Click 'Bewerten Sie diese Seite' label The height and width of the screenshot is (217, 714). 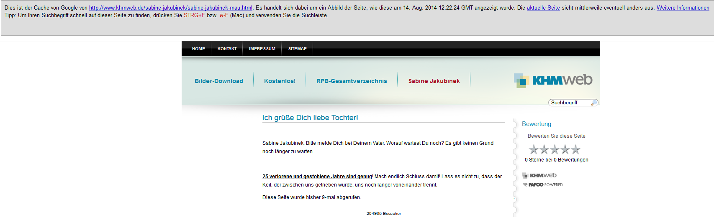(557, 136)
